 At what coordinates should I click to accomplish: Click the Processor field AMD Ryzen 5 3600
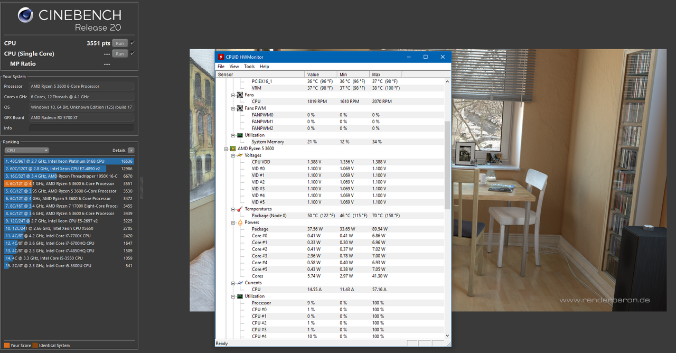81,86
